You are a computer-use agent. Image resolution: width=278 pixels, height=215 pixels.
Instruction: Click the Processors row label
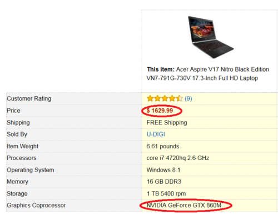point(22,158)
